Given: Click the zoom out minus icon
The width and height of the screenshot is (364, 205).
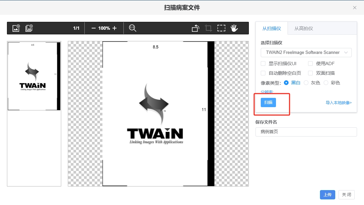Looking at the screenshot, I should pos(93,28).
